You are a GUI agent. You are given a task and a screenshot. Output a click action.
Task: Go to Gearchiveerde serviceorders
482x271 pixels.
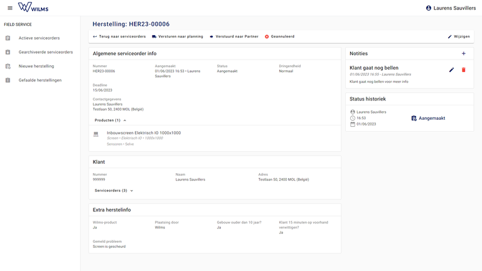point(45,52)
